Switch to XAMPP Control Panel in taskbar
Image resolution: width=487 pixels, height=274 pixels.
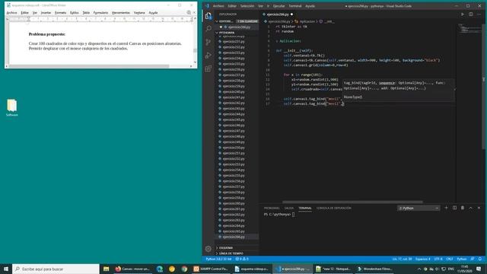point(211,269)
